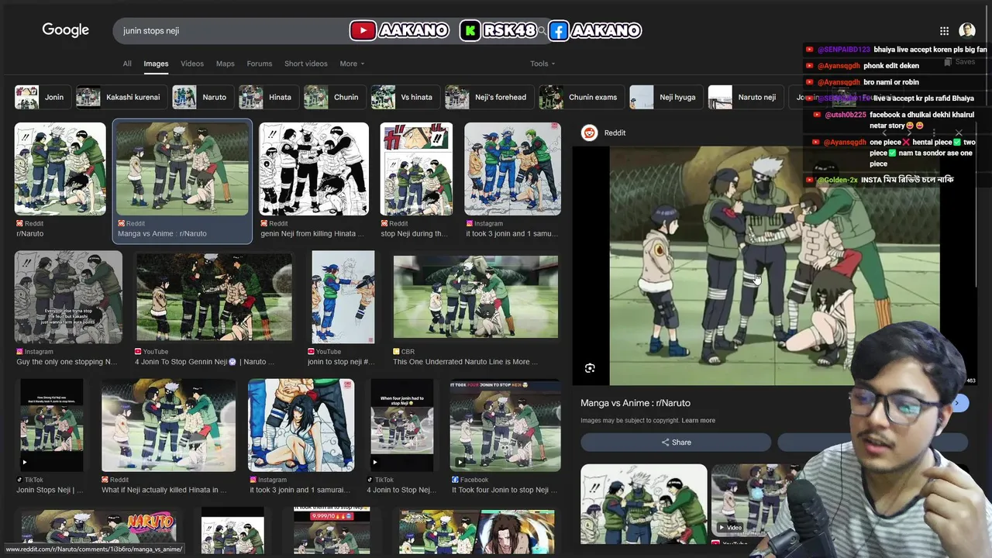Open the TikTok Jonin Stops Neji video result
Image resolution: width=992 pixels, height=558 pixels.
pyautogui.click(x=51, y=425)
